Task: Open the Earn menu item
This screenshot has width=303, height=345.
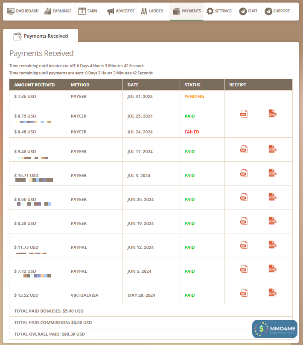Action: [x=88, y=11]
